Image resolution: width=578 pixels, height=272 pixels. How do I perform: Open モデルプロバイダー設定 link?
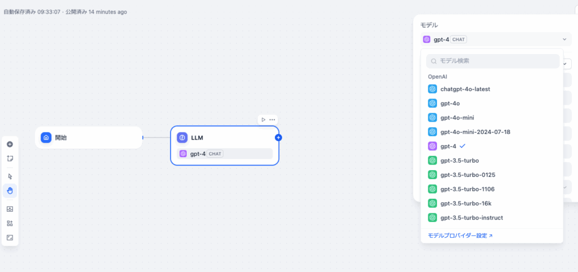(460, 235)
